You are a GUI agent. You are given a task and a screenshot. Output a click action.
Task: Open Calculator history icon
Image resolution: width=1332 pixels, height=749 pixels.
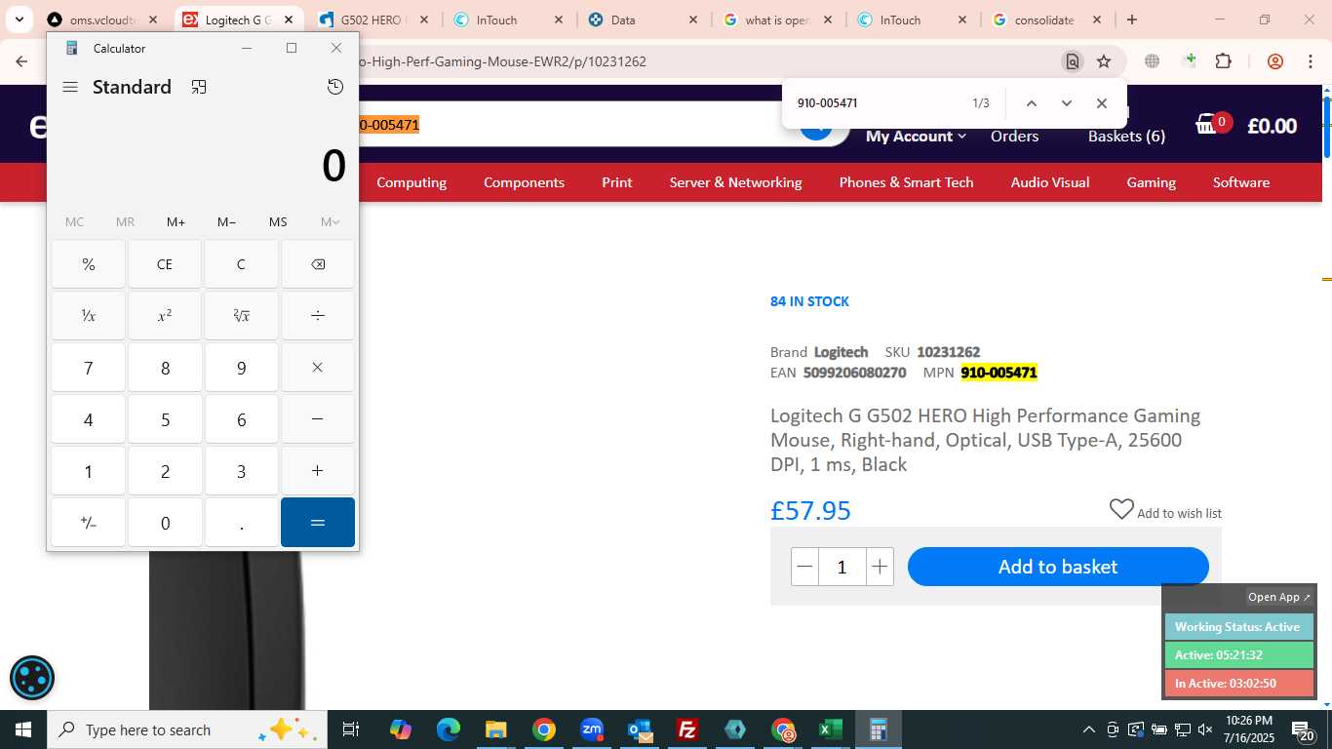pyautogui.click(x=334, y=87)
